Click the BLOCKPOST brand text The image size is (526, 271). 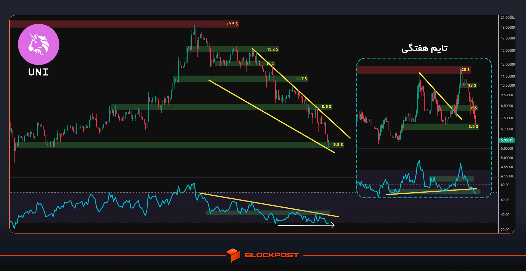(x=272, y=255)
